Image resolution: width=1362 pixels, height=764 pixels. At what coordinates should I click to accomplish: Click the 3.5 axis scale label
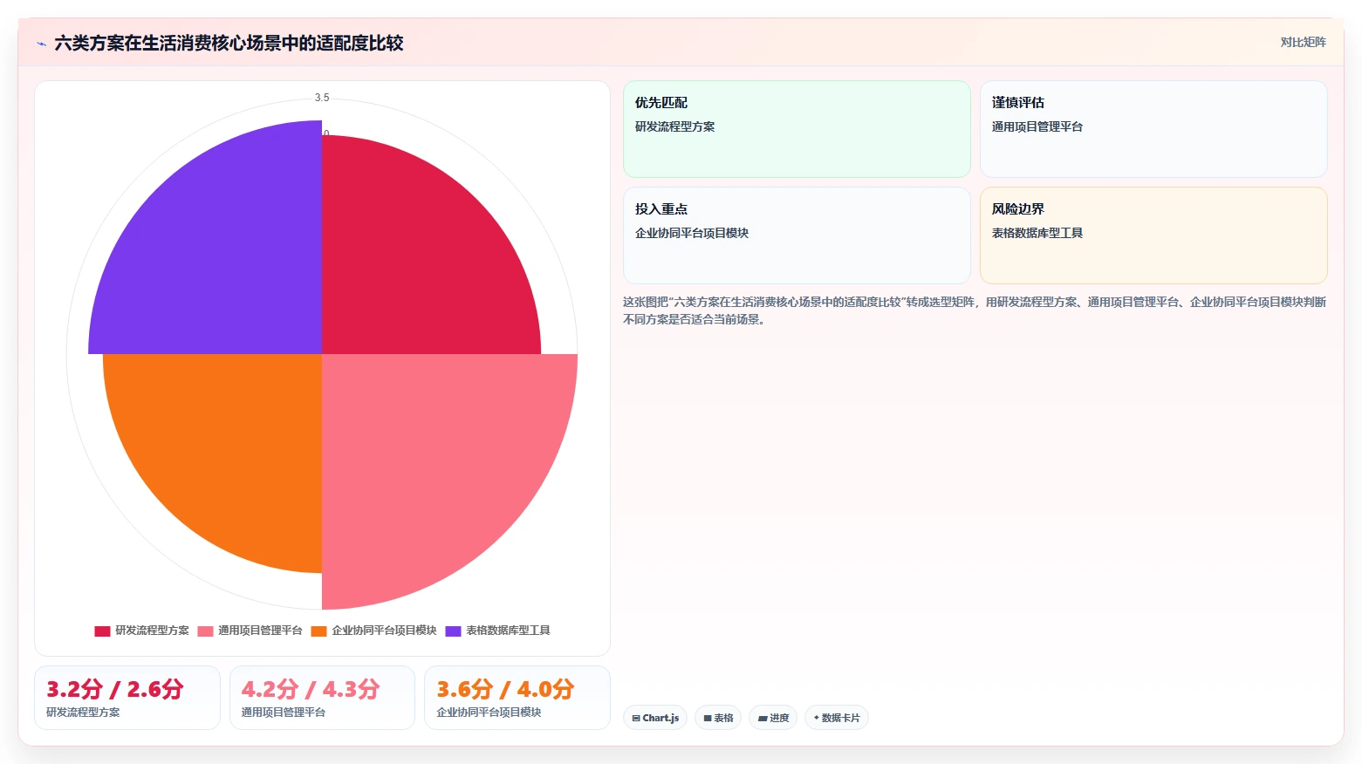[x=322, y=98]
